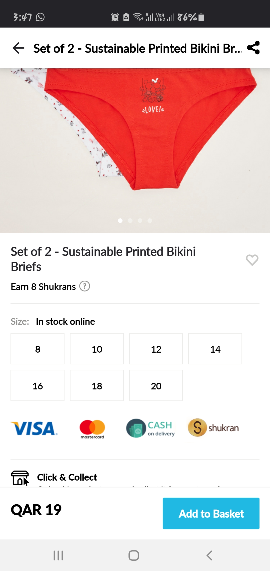Pick size 12
Screen dimensions: 270x571
pos(156,349)
